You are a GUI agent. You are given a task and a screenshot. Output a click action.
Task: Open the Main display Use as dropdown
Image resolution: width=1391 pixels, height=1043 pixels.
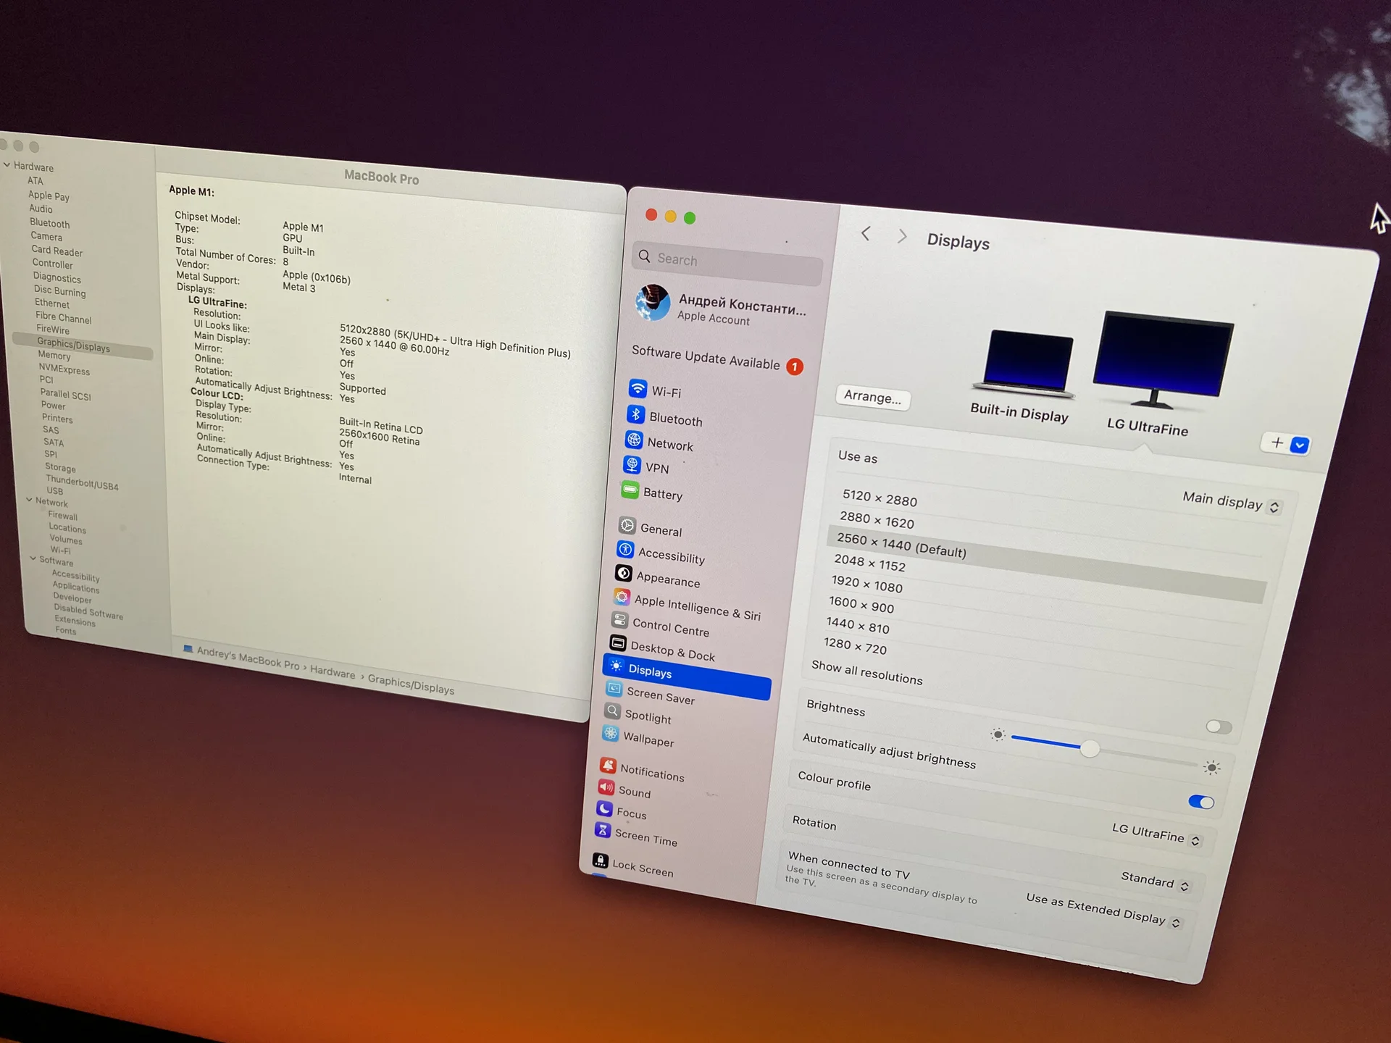(1232, 502)
